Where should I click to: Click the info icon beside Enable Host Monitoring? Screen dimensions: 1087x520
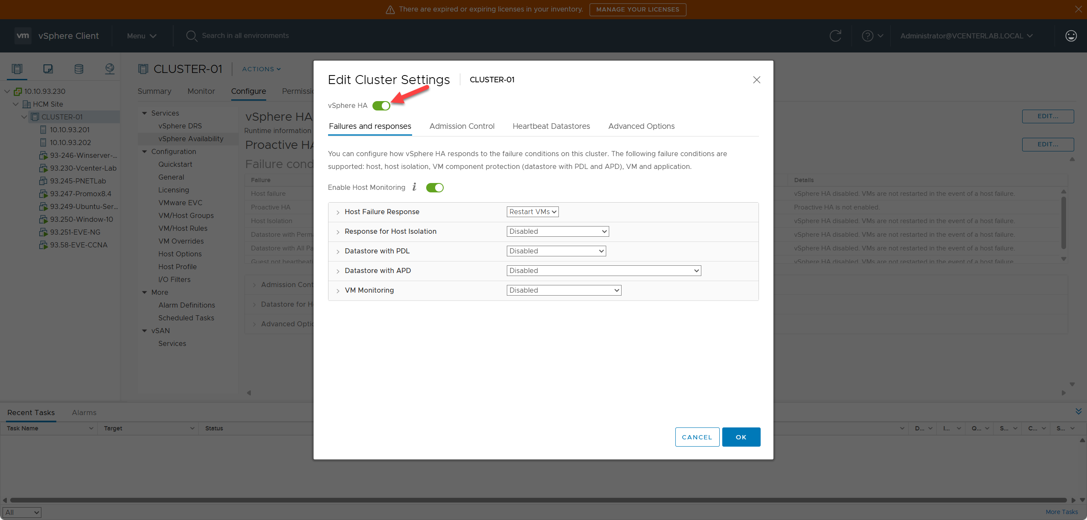(414, 187)
